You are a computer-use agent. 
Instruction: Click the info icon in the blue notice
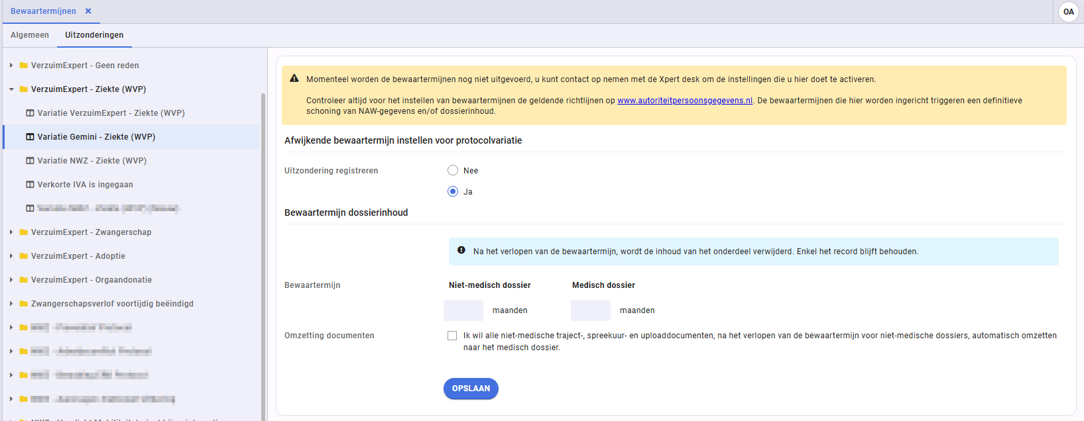461,250
